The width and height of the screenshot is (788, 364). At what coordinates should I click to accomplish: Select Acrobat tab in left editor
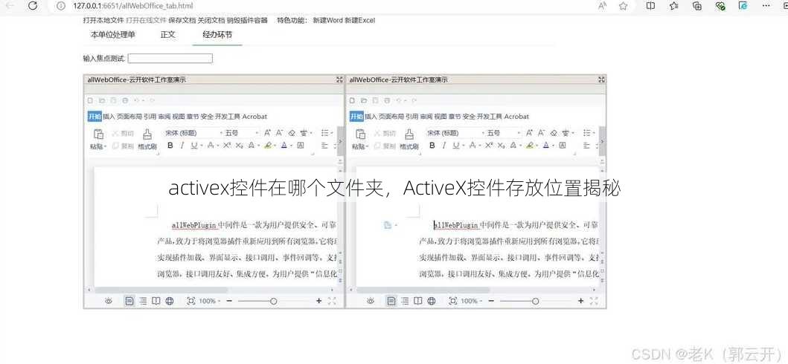(254, 117)
